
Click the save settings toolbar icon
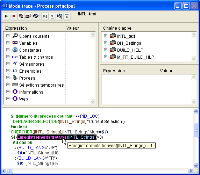pyautogui.click(x=36, y=16)
